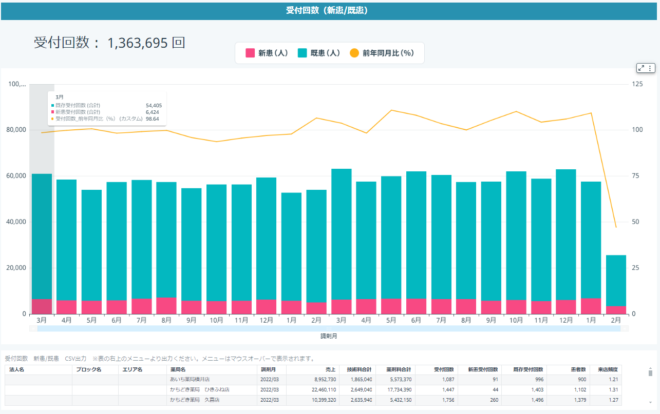660x414 pixels.
Task: Expand the chart to fullscreen view
Action: (x=642, y=68)
